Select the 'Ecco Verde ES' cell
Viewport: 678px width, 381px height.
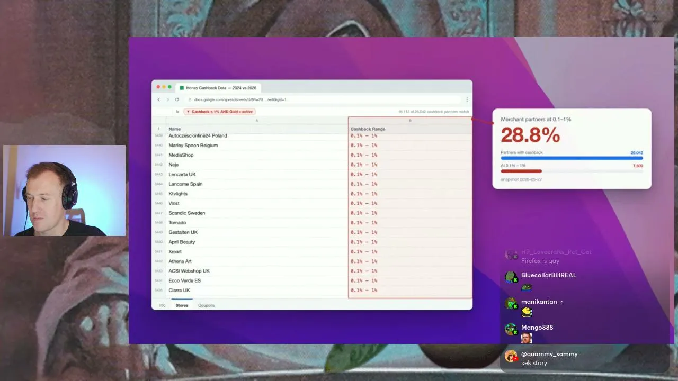[x=257, y=280]
